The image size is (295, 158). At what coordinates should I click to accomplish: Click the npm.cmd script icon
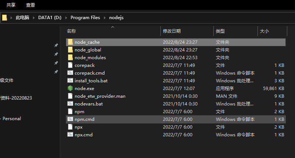pyautogui.click(x=70, y=119)
